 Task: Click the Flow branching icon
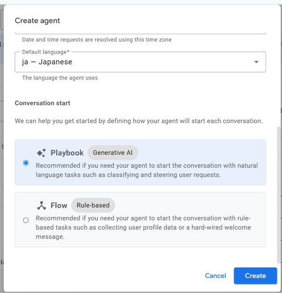pyautogui.click(x=41, y=205)
